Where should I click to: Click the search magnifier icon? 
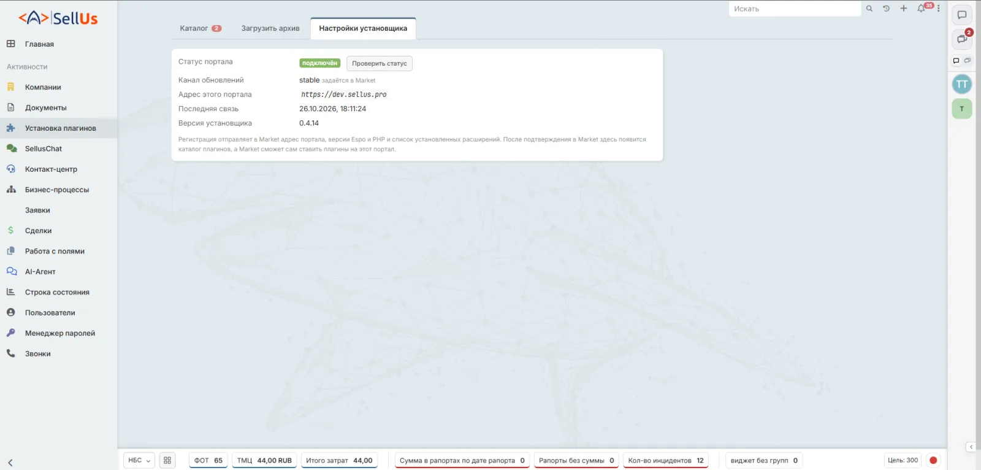(x=869, y=9)
